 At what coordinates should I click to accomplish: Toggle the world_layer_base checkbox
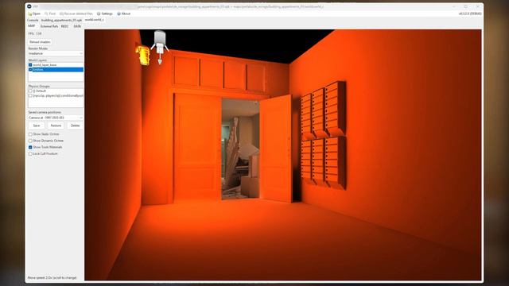pyautogui.click(x=30, y=65)
